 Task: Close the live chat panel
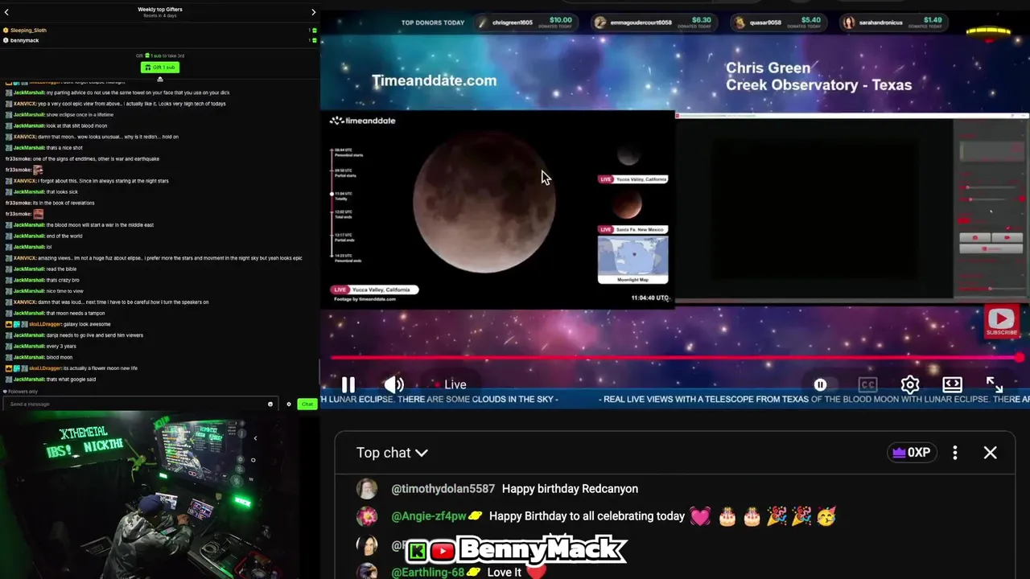991,453
